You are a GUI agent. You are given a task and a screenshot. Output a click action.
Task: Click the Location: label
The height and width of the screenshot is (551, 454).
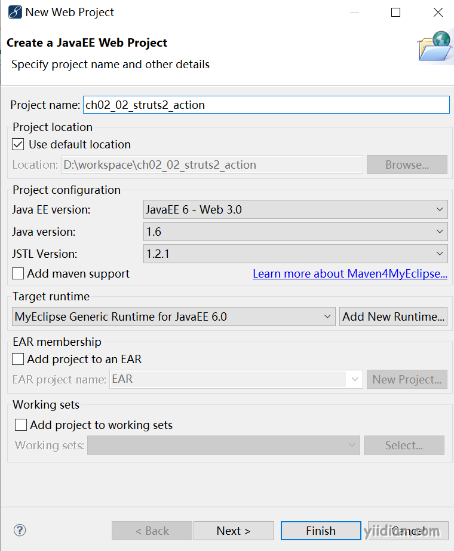point(35,165)
